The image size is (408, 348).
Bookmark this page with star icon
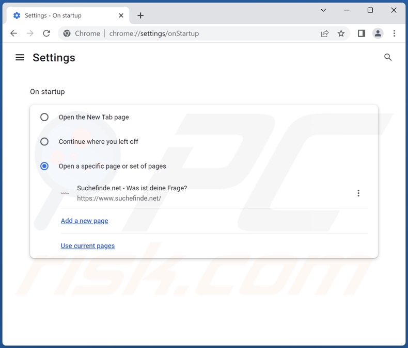tap(341, 34)
